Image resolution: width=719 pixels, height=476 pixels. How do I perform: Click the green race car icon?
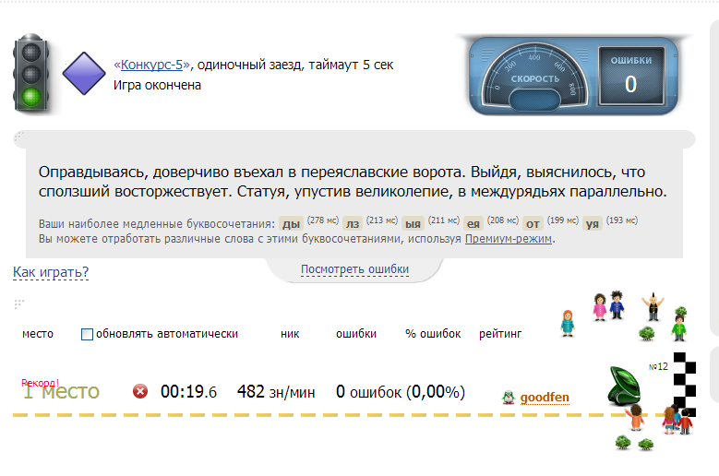coord(624,386)
